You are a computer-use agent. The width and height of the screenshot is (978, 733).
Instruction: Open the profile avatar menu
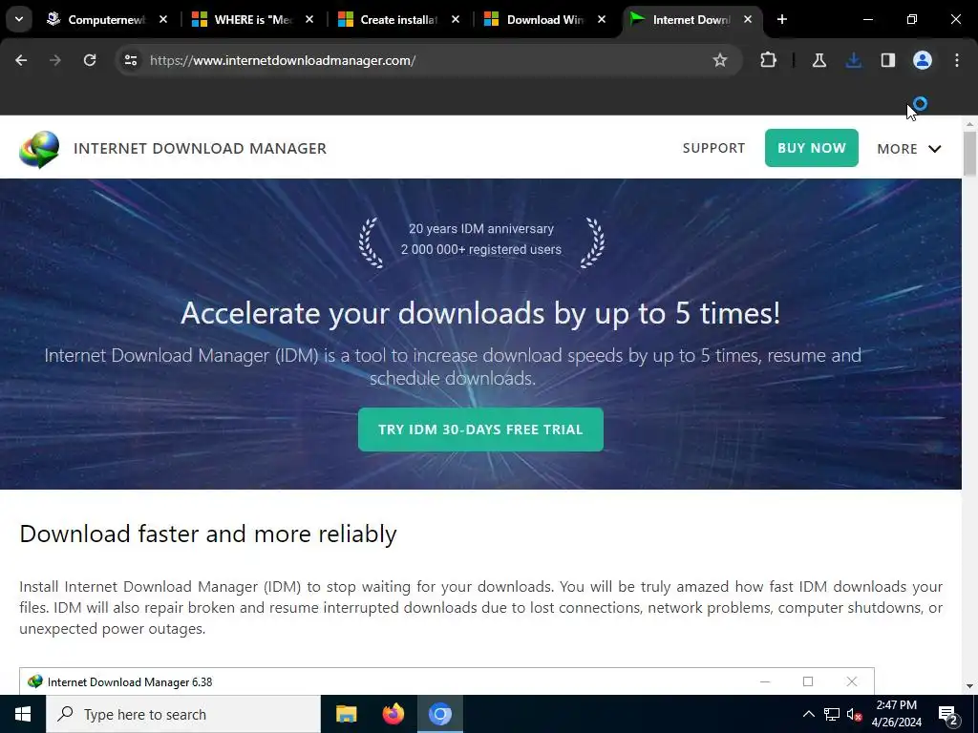click(x=923, y=60)
